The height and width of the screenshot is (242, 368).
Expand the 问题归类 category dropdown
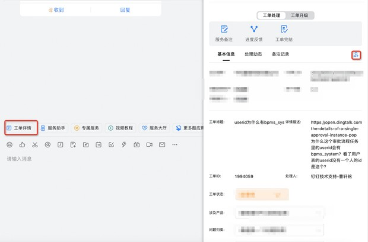point(280,230)
